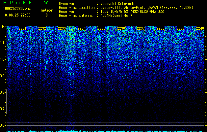207x132 pixels.
Task: Click antenna value A504HB(yagi 4el)
Action: [116, 16]
